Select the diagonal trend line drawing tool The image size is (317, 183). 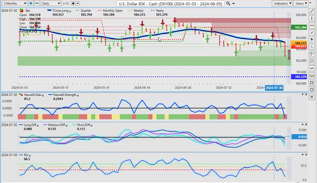(x=312, y=11)
